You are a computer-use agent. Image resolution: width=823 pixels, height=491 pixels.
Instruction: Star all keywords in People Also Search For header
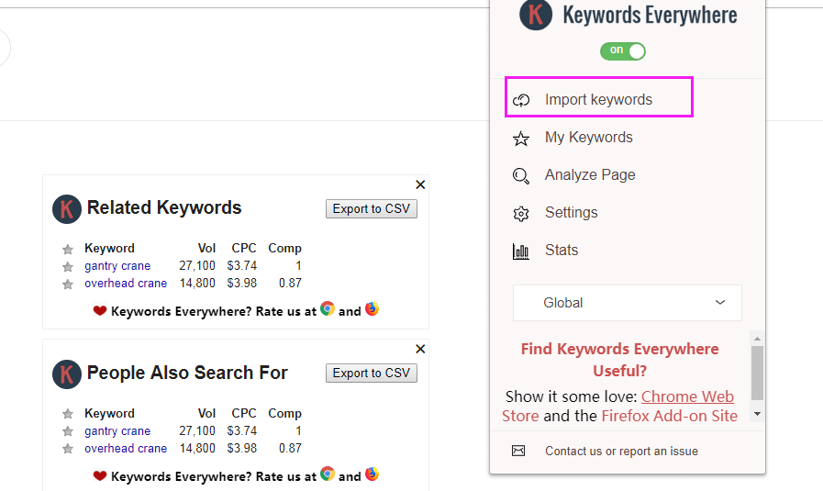(x=68, y=414)
